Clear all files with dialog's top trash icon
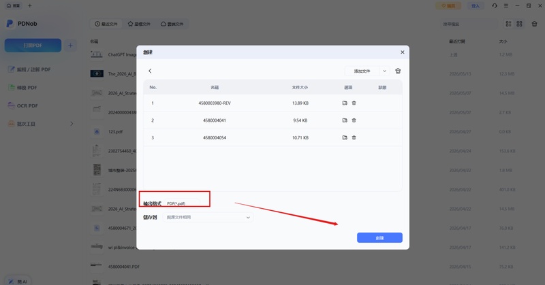This screenshot has height=285, width=545. click(x=398, y=71)
